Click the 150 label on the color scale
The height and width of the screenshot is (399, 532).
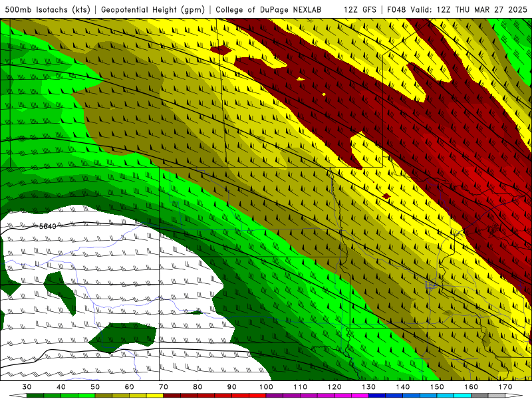click(437, 387)
